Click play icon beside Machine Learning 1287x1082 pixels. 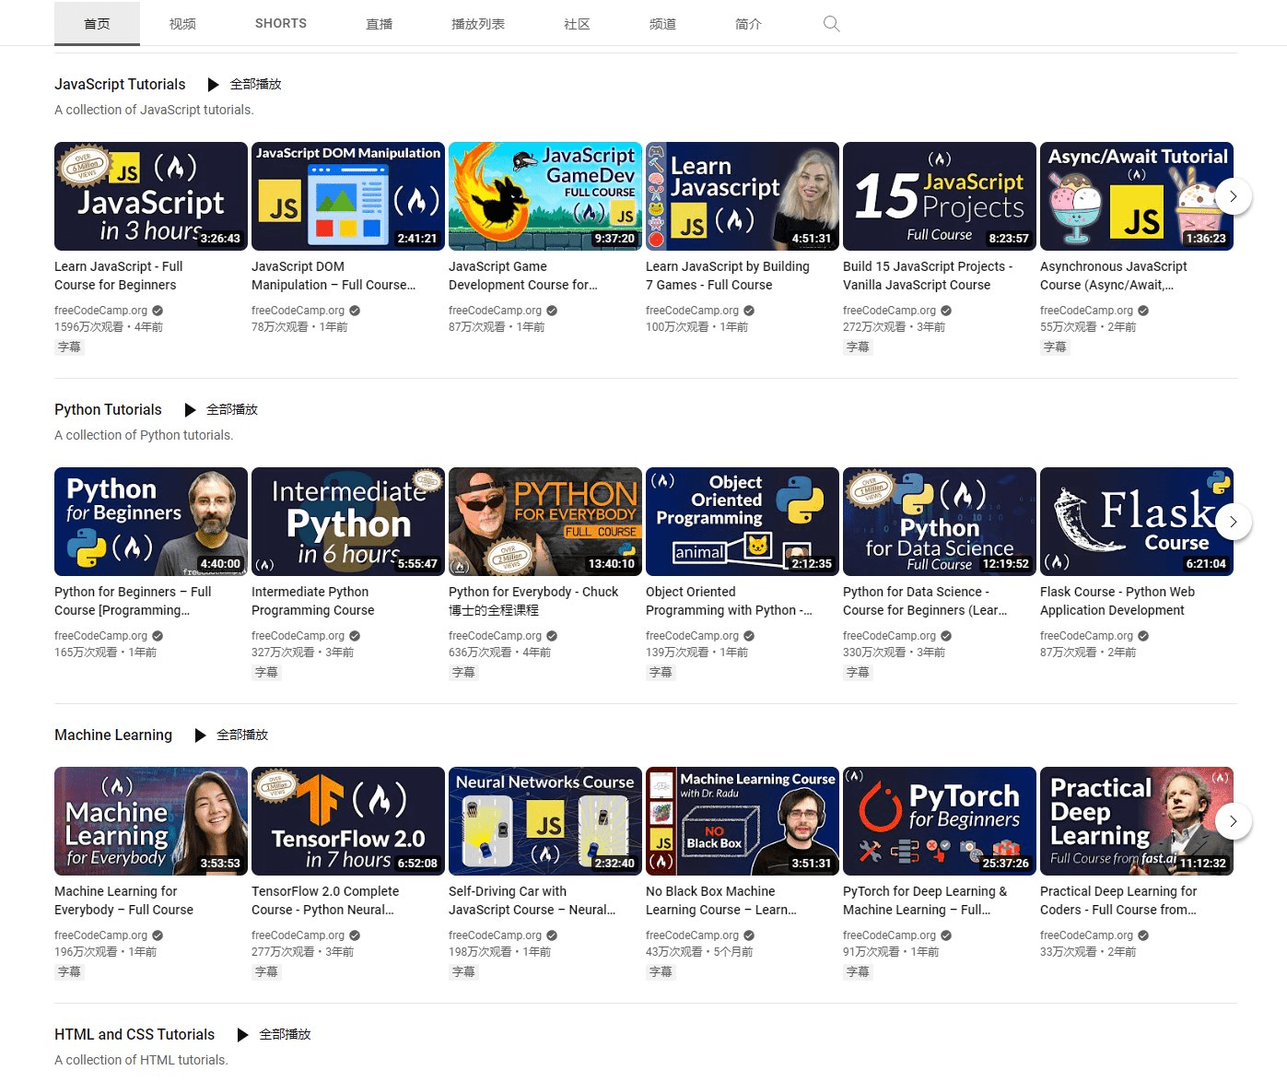pos(200,735)
